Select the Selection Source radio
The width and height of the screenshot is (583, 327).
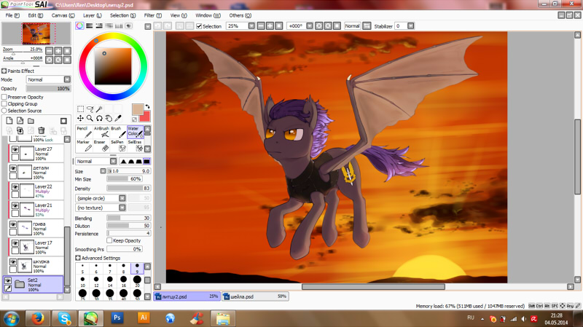(x=4, y=111)
